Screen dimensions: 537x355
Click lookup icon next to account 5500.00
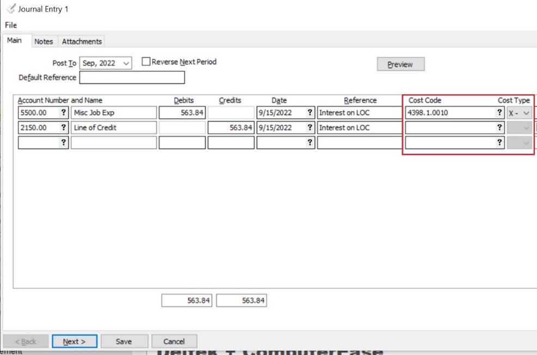click(63, 113)
